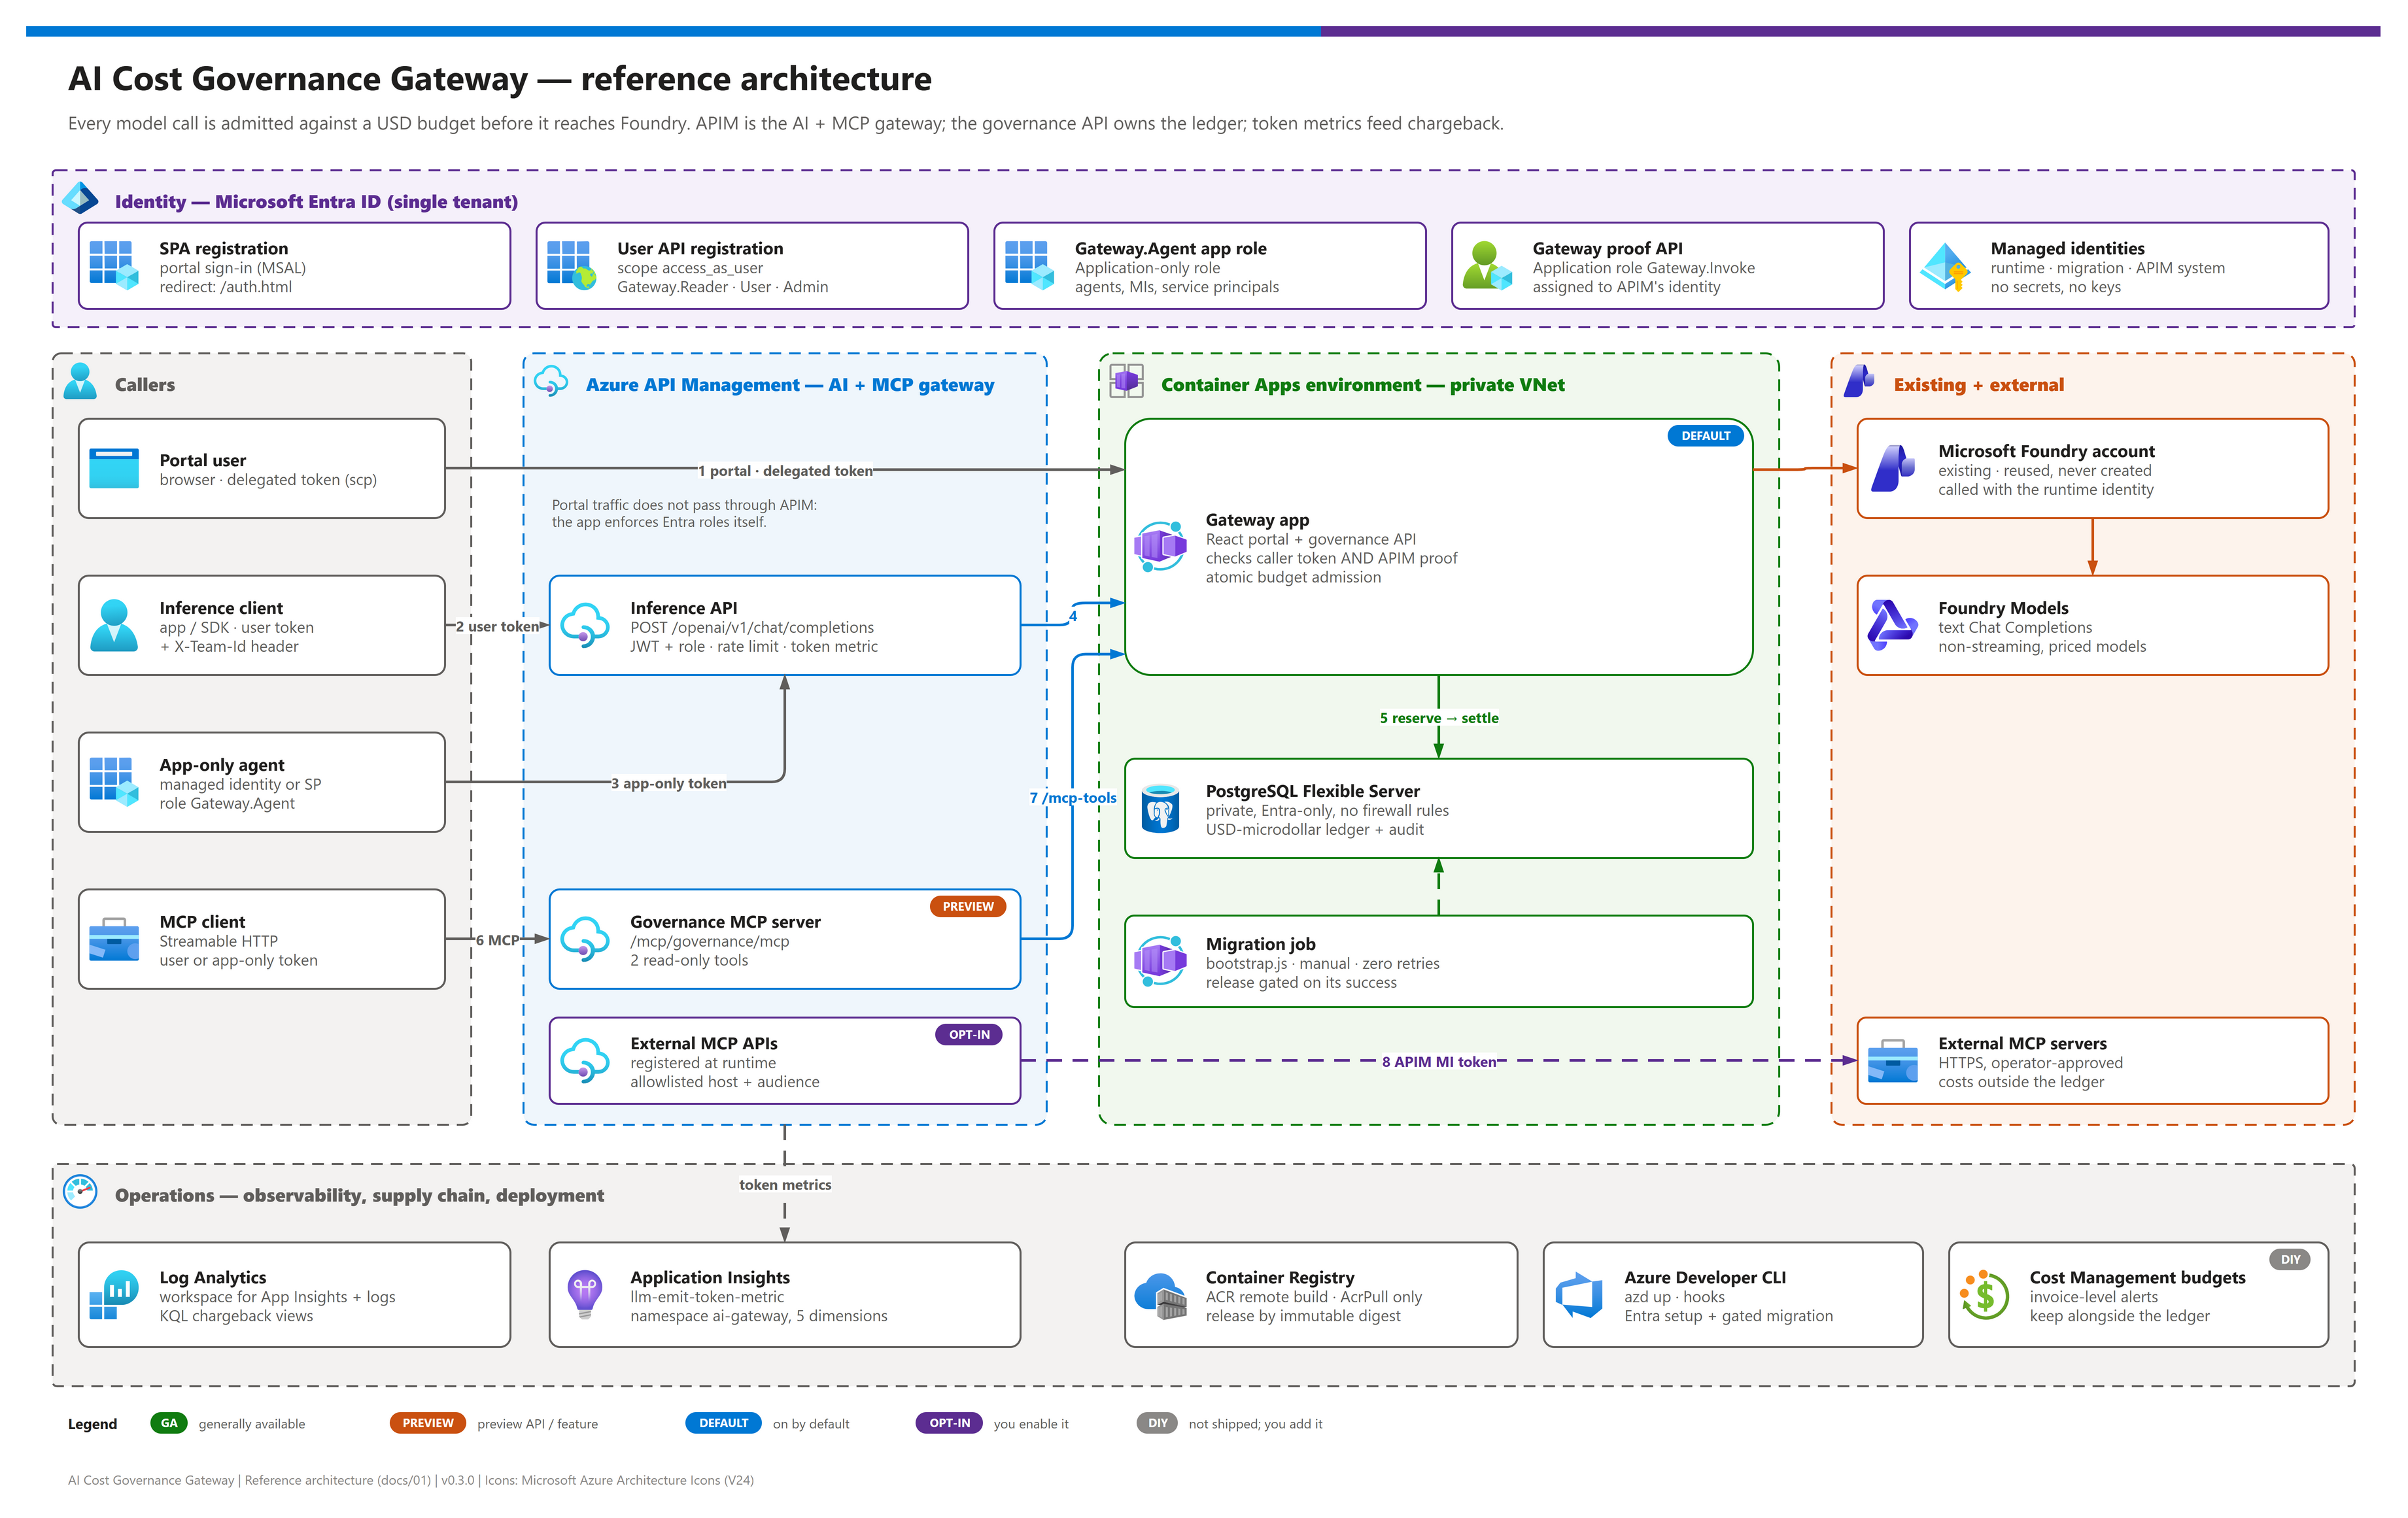Click the Microsoft Entra ID identity icon
The width and height of the screenshot is (2408, 1518).
click(80, 198)
